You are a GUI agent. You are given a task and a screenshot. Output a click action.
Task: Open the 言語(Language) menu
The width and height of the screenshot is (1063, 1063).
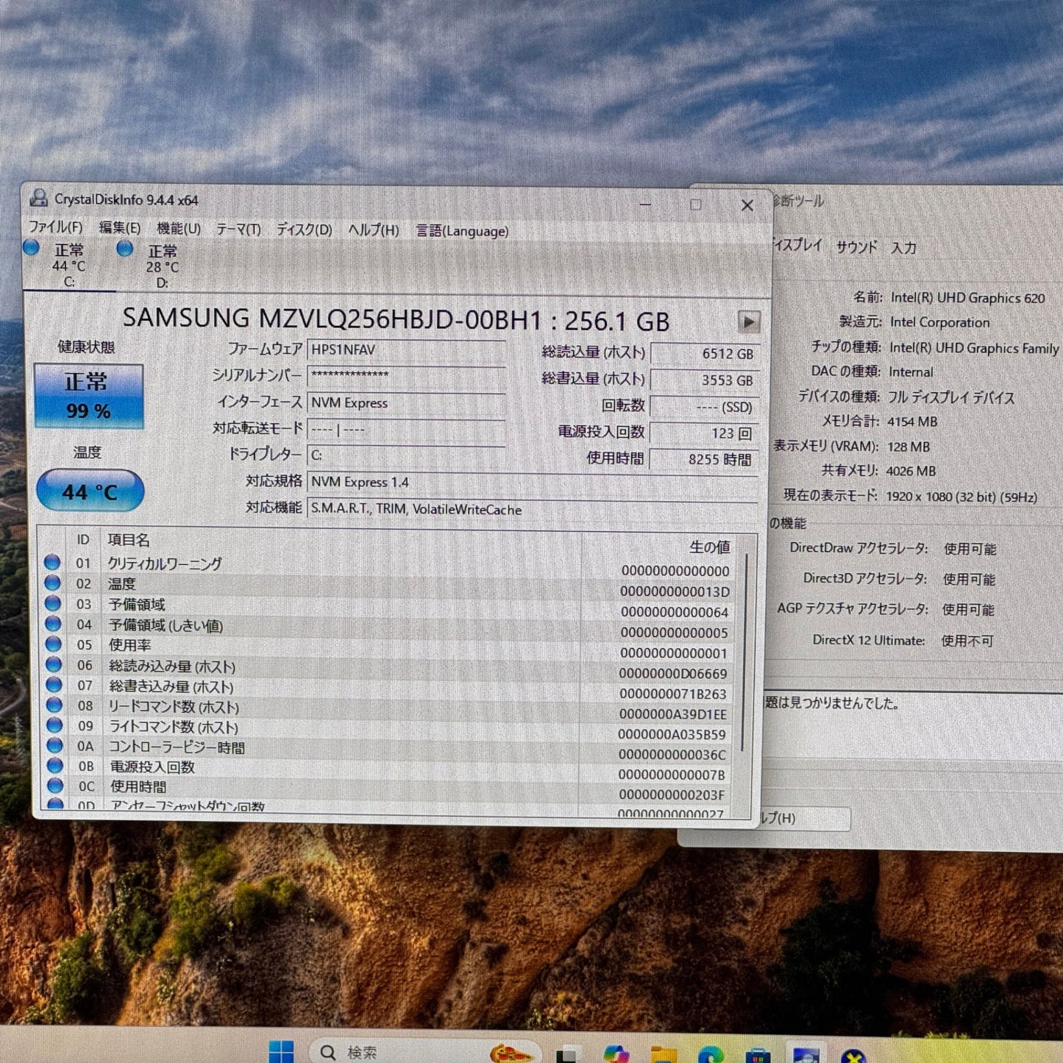point(462,231)
